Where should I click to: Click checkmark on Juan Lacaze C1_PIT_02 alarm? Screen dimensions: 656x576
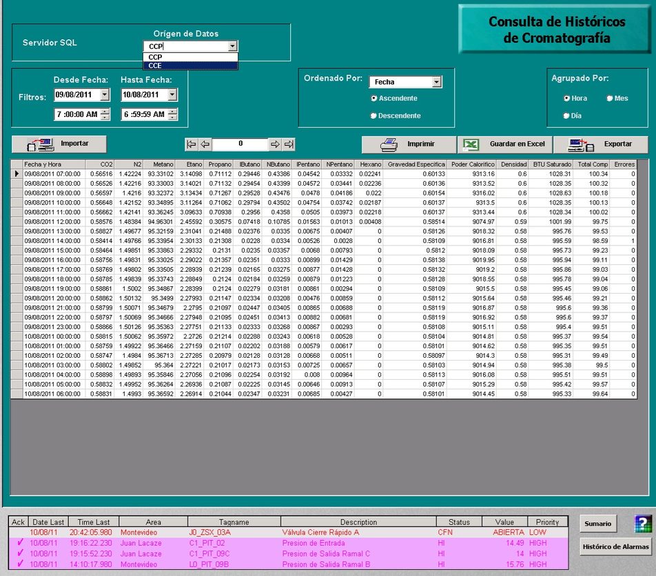pyautogui.click(x=19, y=542)
